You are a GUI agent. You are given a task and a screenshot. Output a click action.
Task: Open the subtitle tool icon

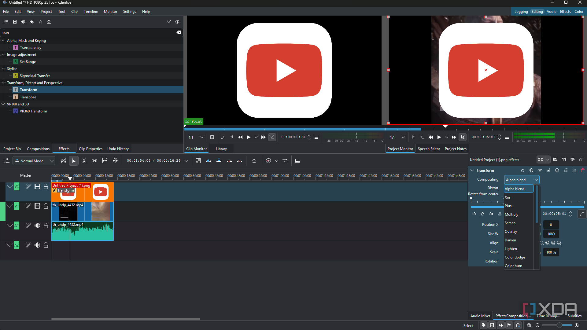click(x=298, y=161)
